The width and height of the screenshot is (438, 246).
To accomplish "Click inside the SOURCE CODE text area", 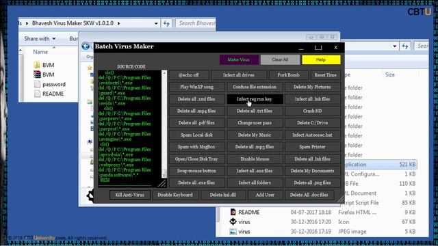I will 129,128.
